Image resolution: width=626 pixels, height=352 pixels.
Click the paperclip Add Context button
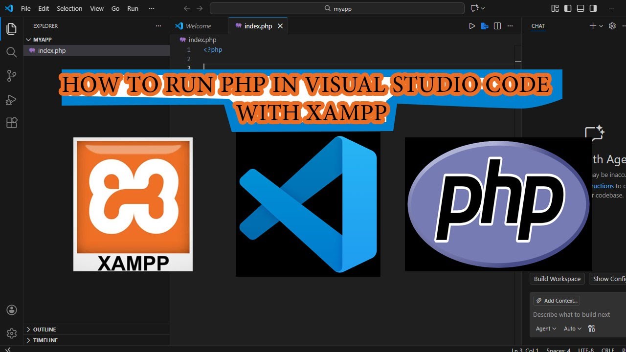557,301
